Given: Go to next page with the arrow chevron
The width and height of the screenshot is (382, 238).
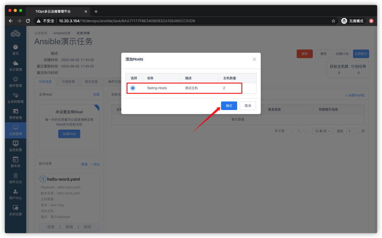Looking at the screenshot, I should pyautogui.click(x=306, y=131).
